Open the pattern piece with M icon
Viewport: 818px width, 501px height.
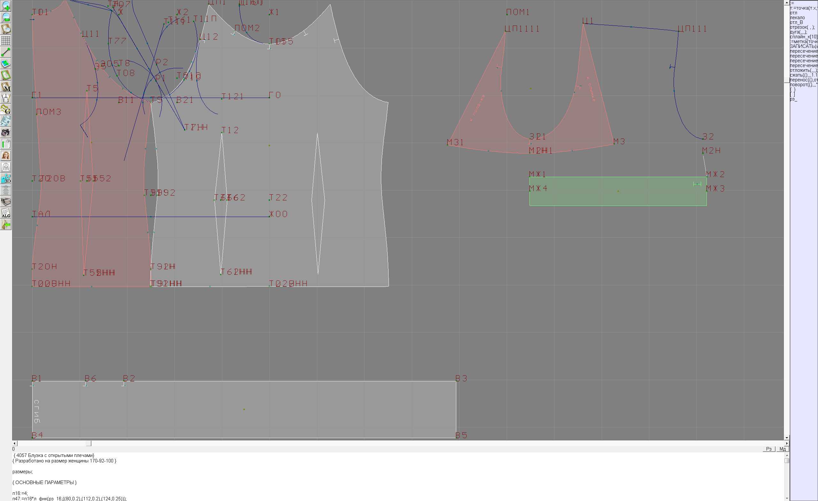coord(6,87)
